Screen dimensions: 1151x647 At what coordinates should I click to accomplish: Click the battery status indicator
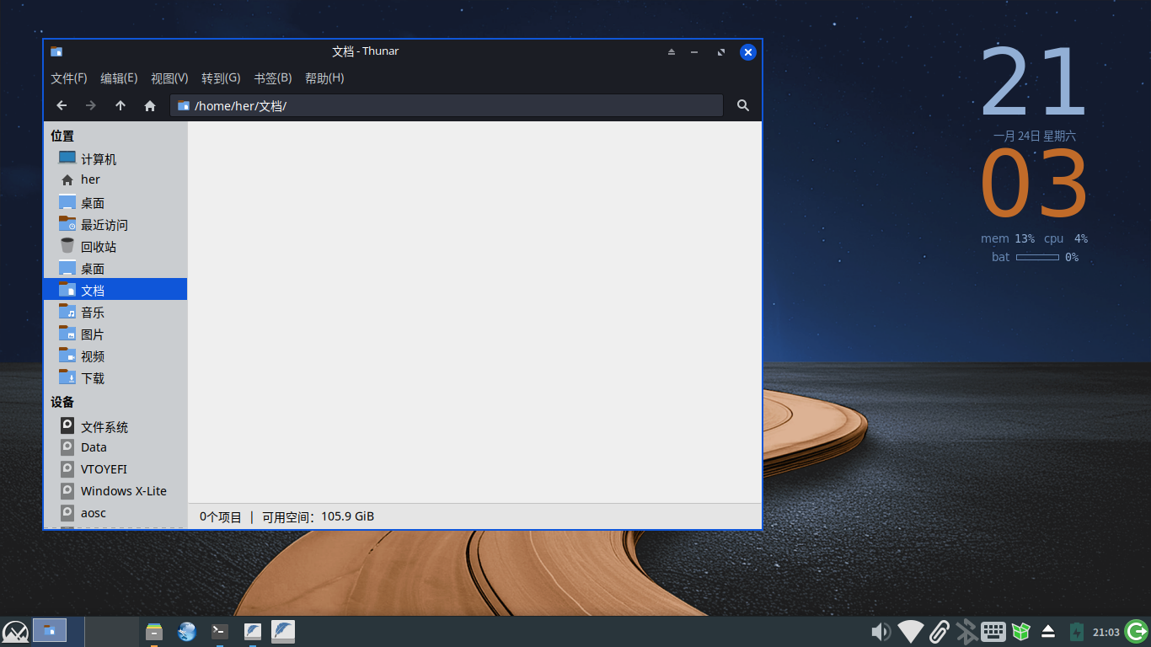(x=1076, y=631)
